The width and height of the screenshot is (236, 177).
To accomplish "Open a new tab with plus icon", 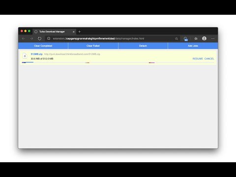I will pyautogui.click(x=80, y=31).
